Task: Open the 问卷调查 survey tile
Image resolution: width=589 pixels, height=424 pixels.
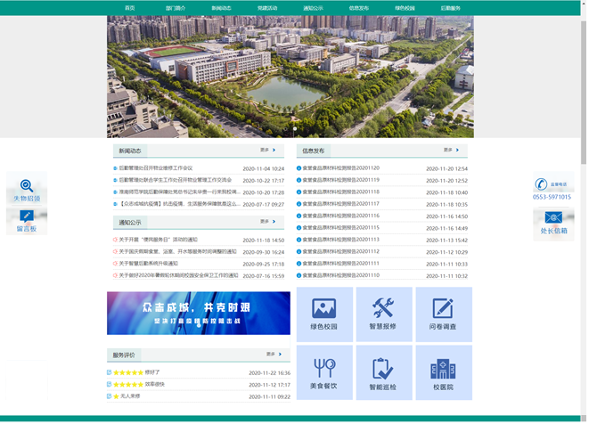Action: pos(443,314)
